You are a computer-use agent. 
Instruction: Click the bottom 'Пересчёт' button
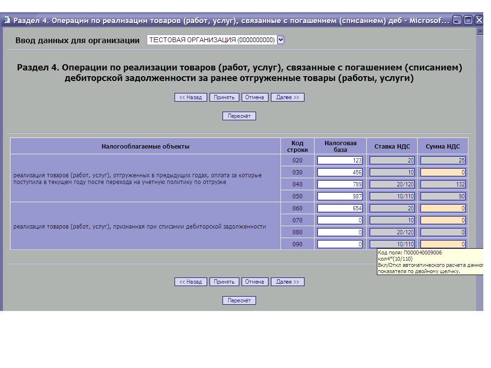coord(239,300)
